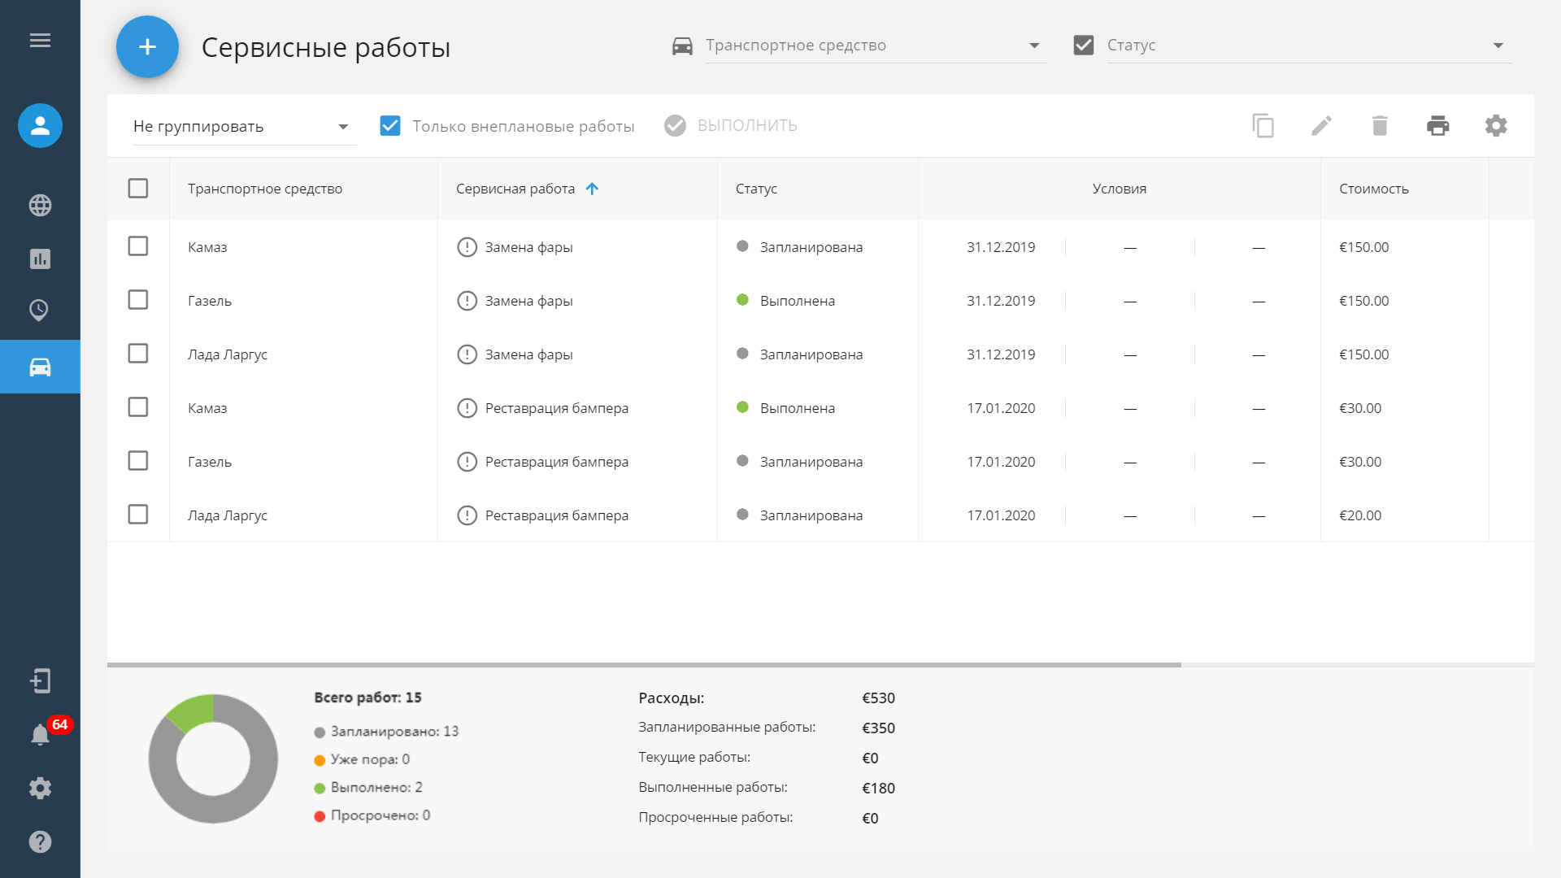Image resolution: width=1561 pixels, height=878 pixels.
Task: Check the Камаз Замена фары row
Action: tap(138, 246)
